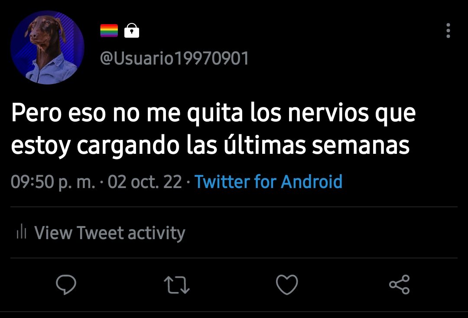Click the rainbow flag emoji in display name
The width and height of the screenshot is (468, 318).
tap(109, 30)
